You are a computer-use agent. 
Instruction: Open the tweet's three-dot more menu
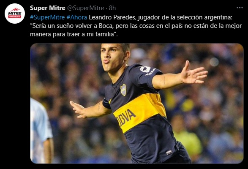[x=240, y=8]
